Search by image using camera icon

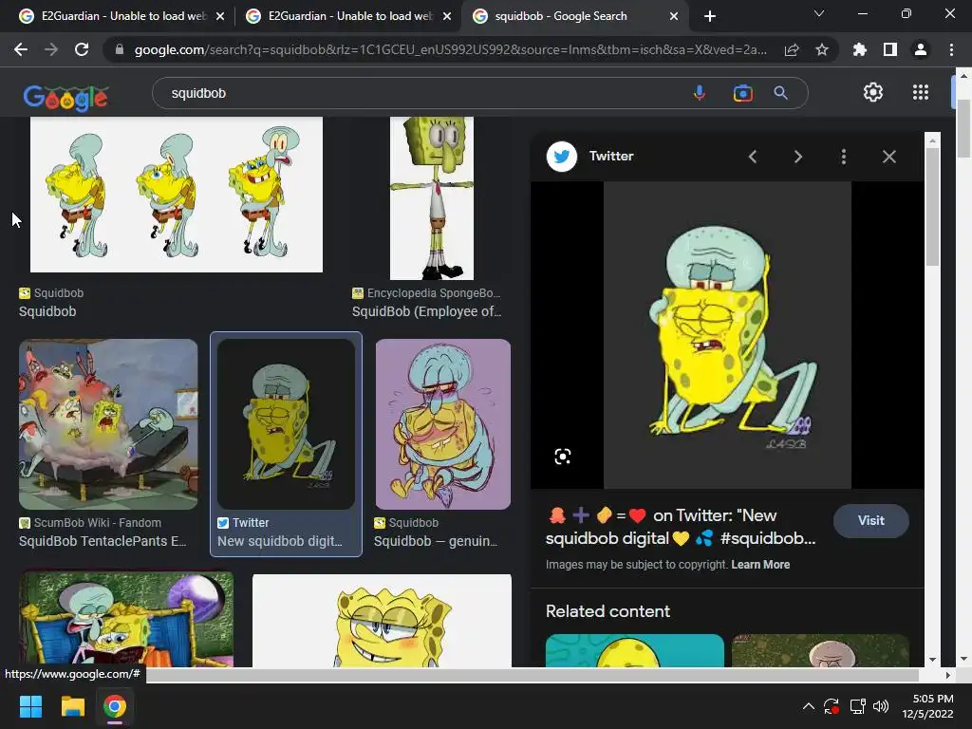point(742,93)
